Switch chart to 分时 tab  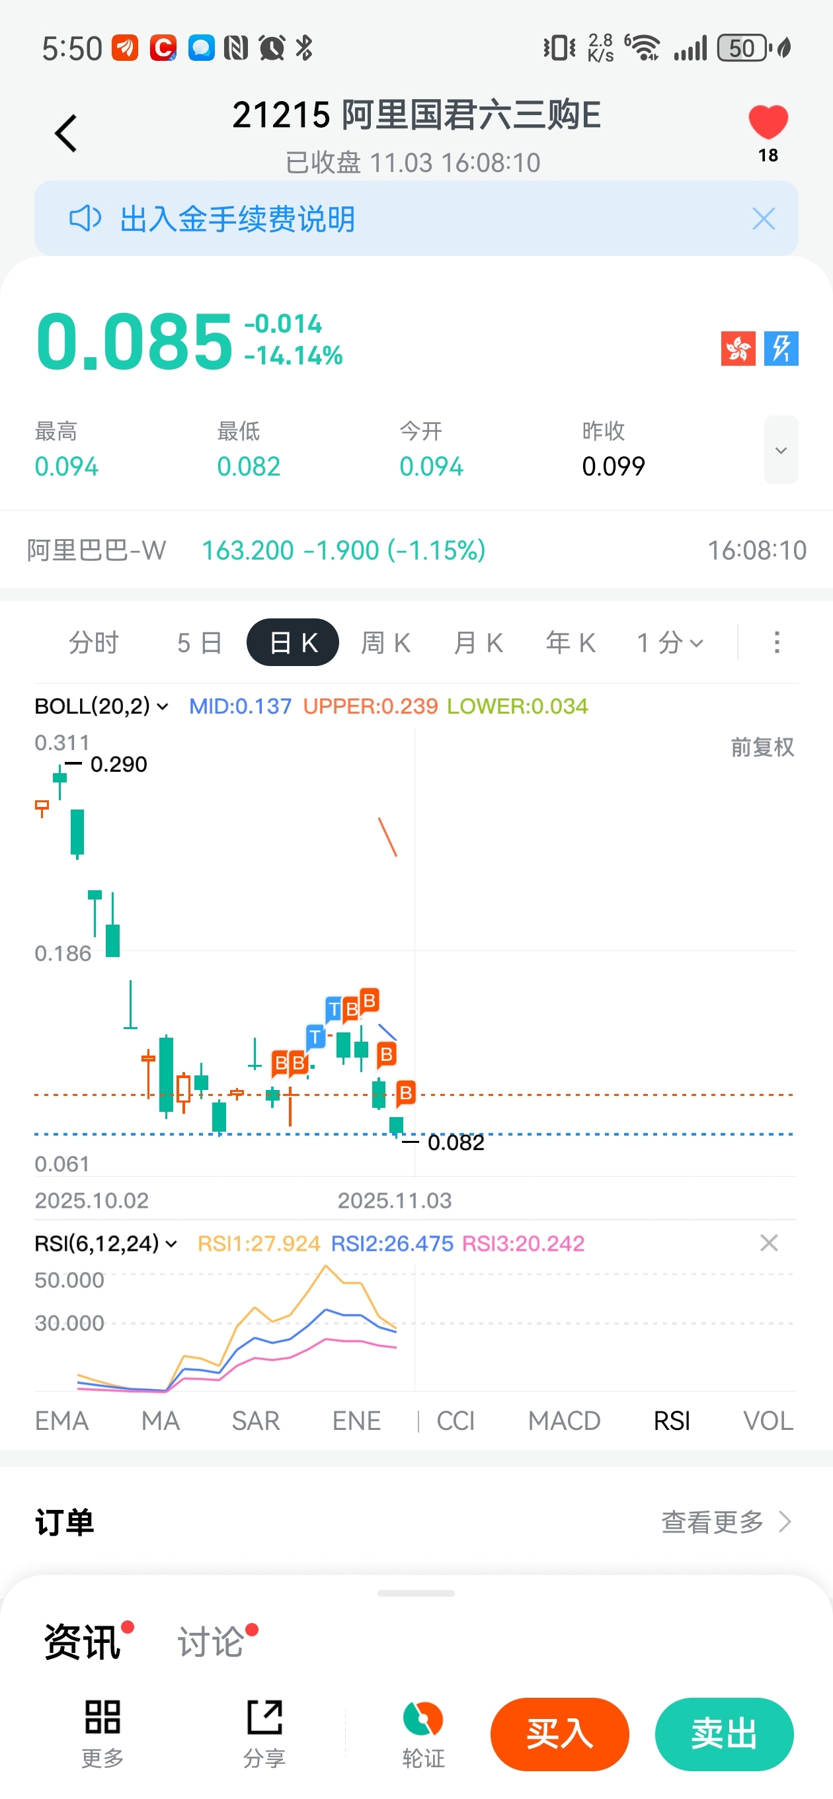tap(94, 642)
